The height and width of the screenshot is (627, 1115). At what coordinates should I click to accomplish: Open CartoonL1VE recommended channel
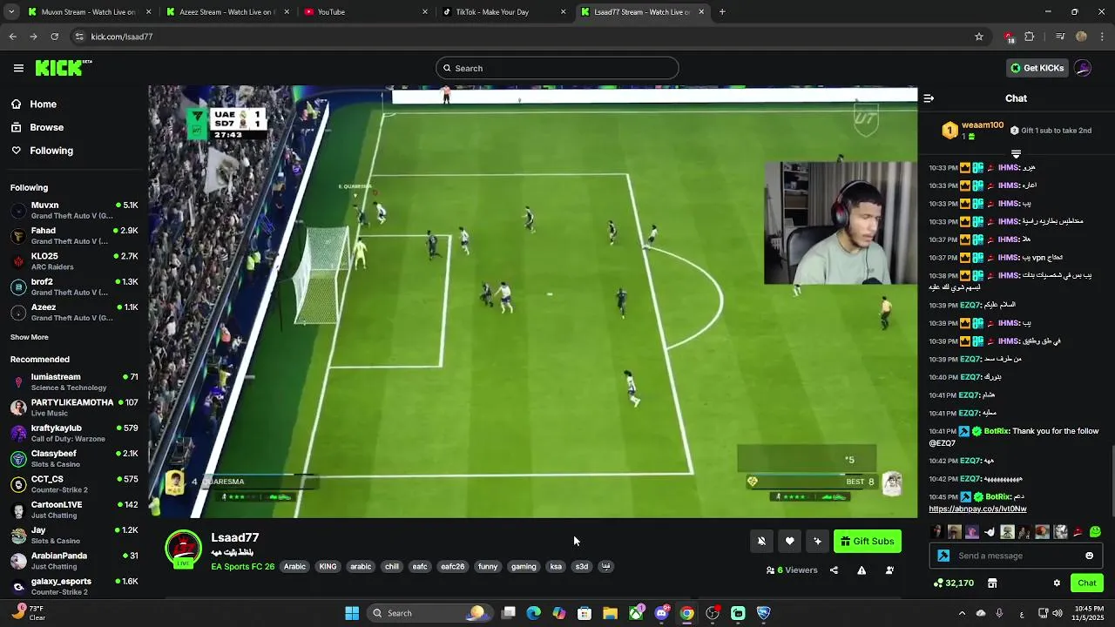(x=73, y=509)
